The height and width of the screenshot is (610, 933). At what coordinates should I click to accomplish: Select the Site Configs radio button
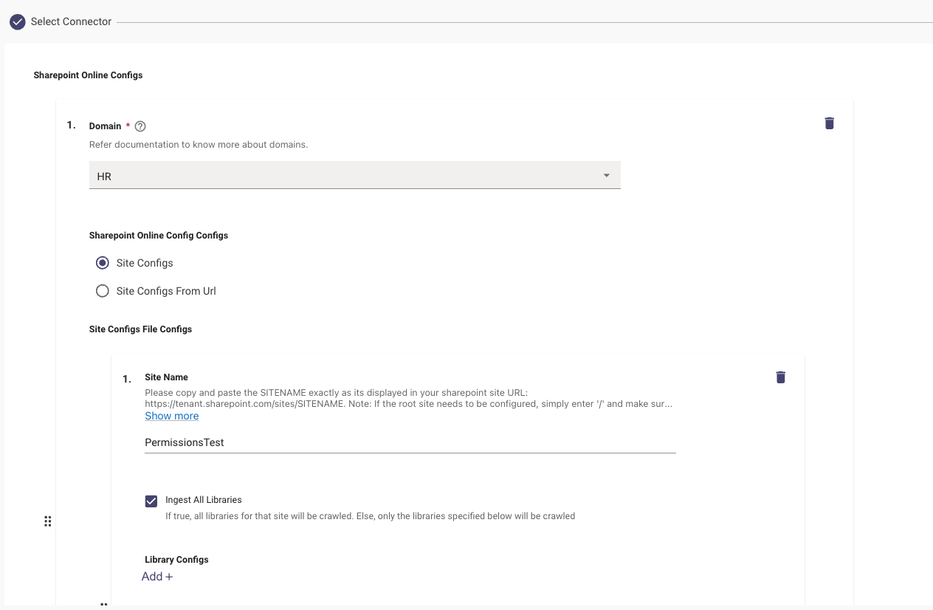coord(103,263)
